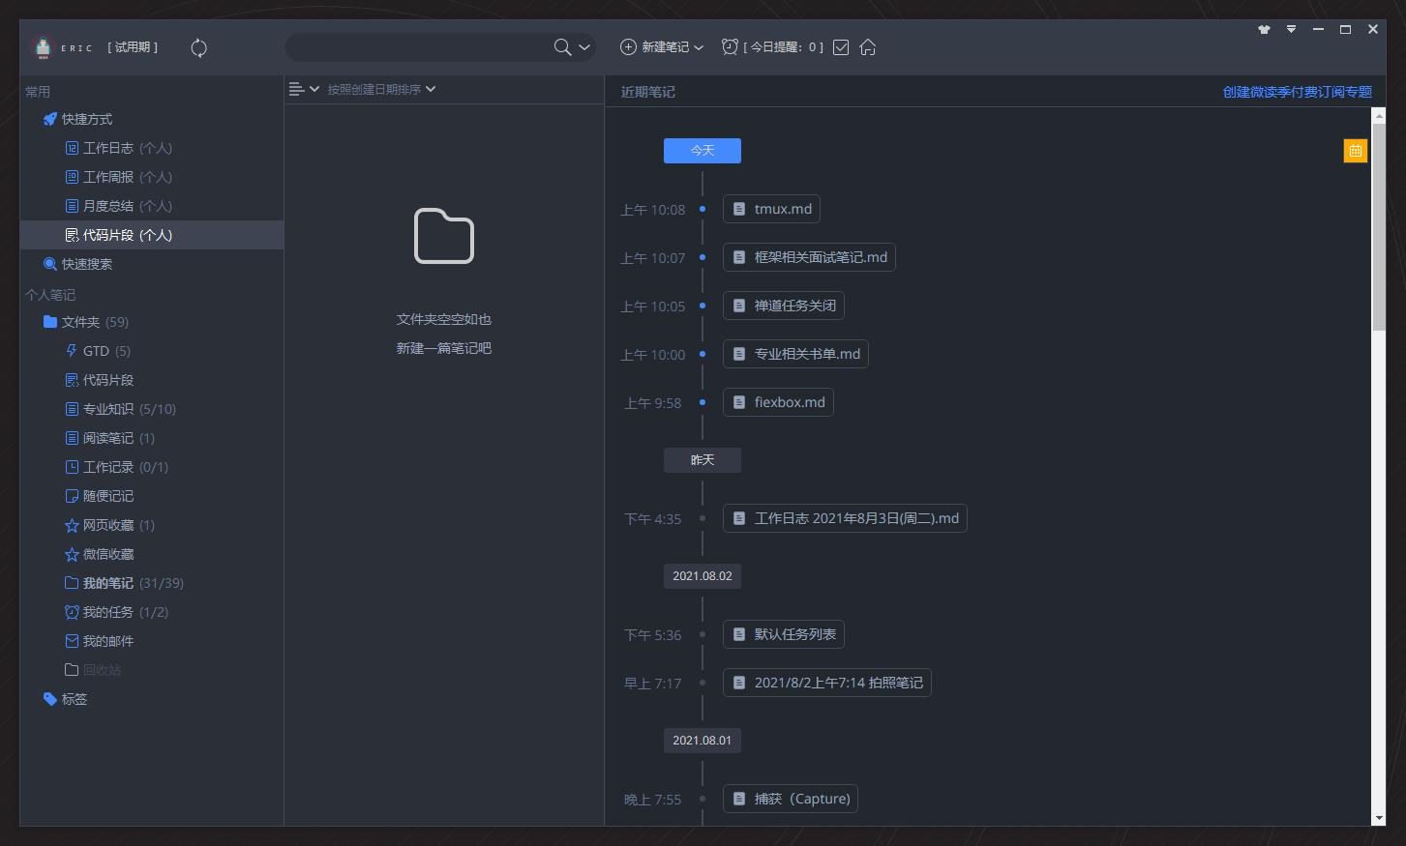Click the large empty folder icon
The image size is (1406, 846).
pyautogui.click(x=444, y=236)
